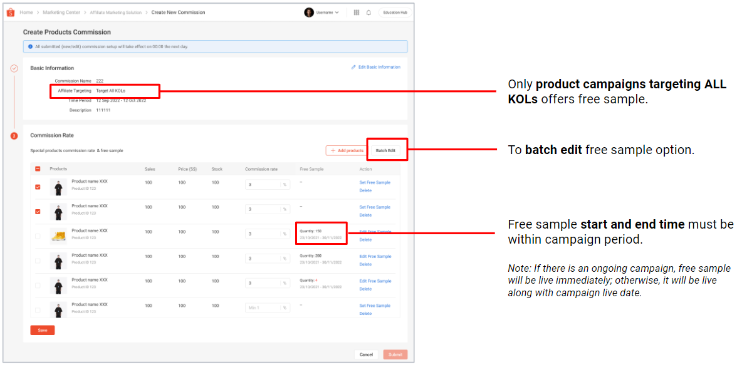The width and height of the screenshot is (742, 367).
Task: Click the info icon in the commission setup banner
Action: [x=30, y=46]
